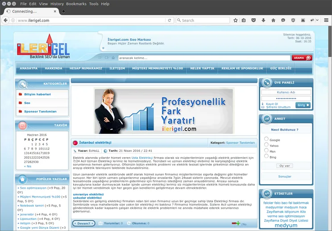Image resolution: width=332 pixels, height=231 pixels.
Task: Open the Downloads arrow icon
Action: [x=263, y=20]
